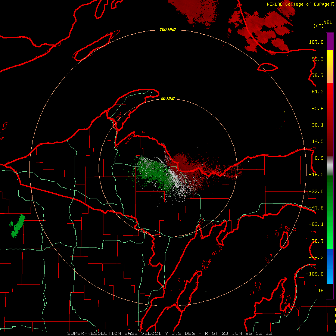336x336 pixels.
Task: Click the isolated green echo in the southwest
Action: click(x=17, y=226)
